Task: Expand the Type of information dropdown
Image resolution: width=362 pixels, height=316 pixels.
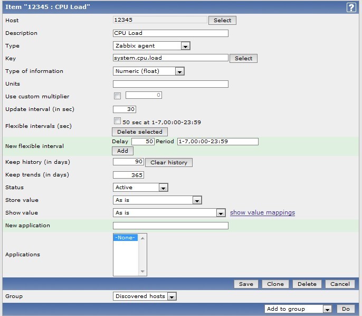Action: tap(148, 71)
